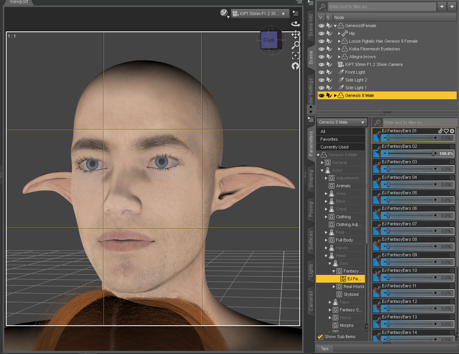
Task: Click the orbit/rotate view icon in viewport
Action: pos(296,24)
